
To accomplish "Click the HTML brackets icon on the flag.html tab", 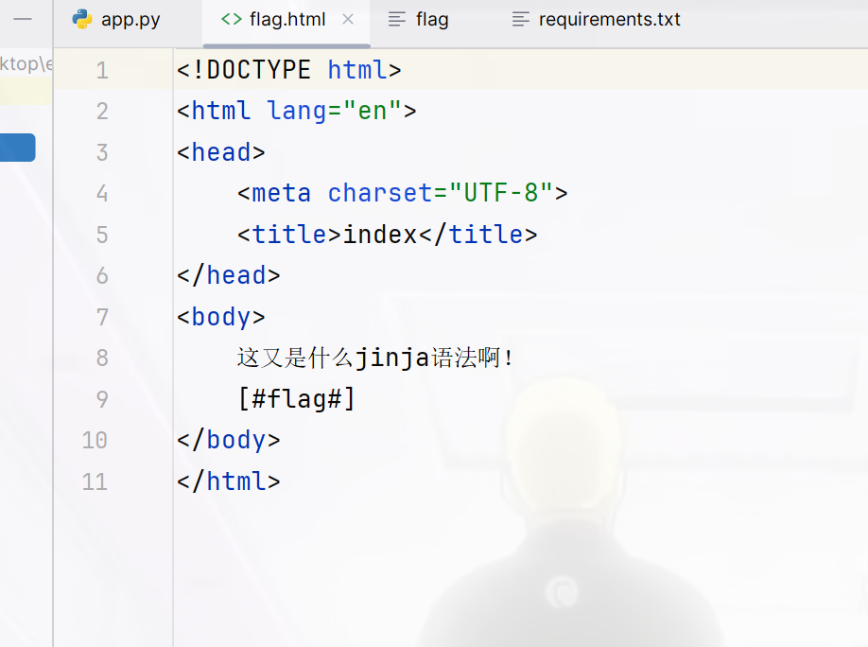I will point(231,20).
